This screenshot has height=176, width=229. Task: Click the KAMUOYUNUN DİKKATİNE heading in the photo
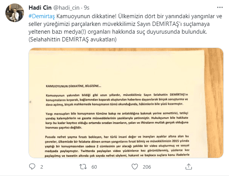74,86
